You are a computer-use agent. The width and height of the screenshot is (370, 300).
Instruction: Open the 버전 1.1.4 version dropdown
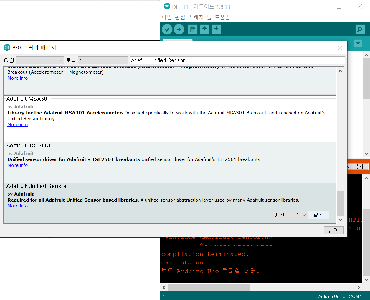pos(290,215)
